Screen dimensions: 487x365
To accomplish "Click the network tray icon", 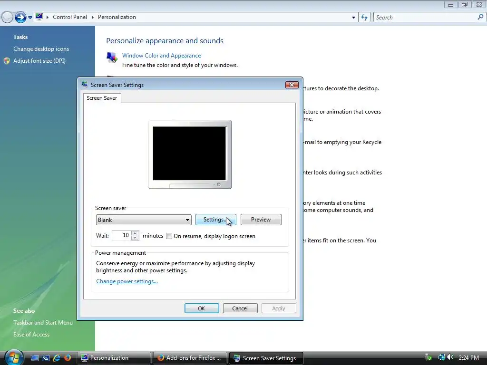I will [x=441, y=357].
